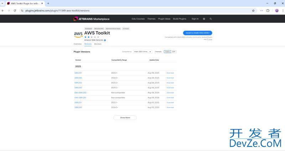
Task: Select the EAP channel toggle
Action: [174, 52]
